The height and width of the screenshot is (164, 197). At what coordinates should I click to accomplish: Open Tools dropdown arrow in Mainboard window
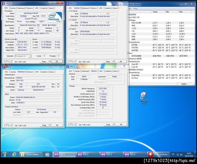tap(50, 125)
